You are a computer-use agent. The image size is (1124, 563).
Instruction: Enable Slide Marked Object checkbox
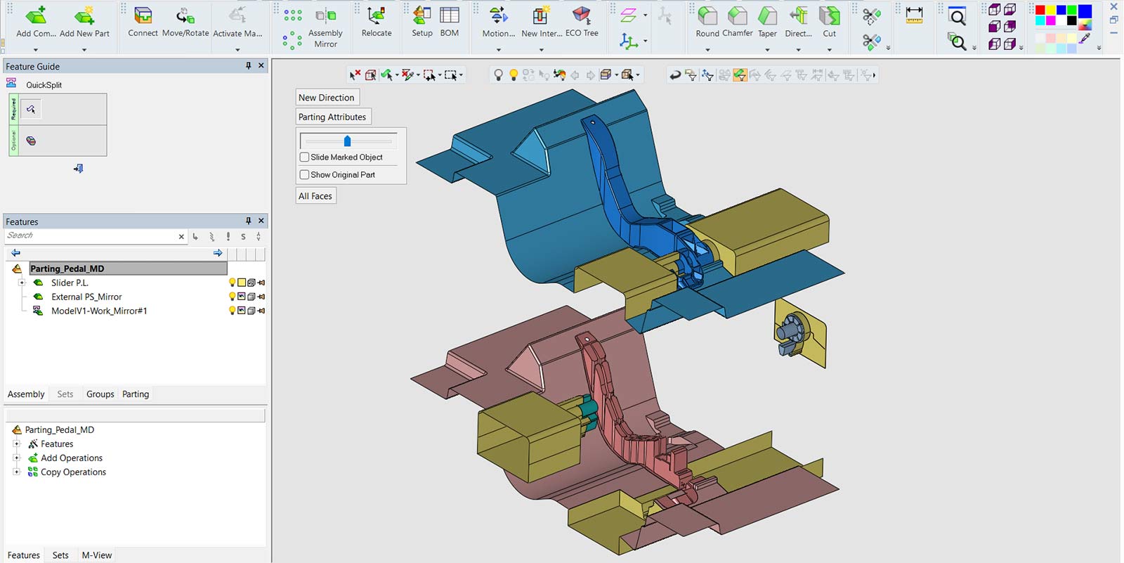point(305,157)
